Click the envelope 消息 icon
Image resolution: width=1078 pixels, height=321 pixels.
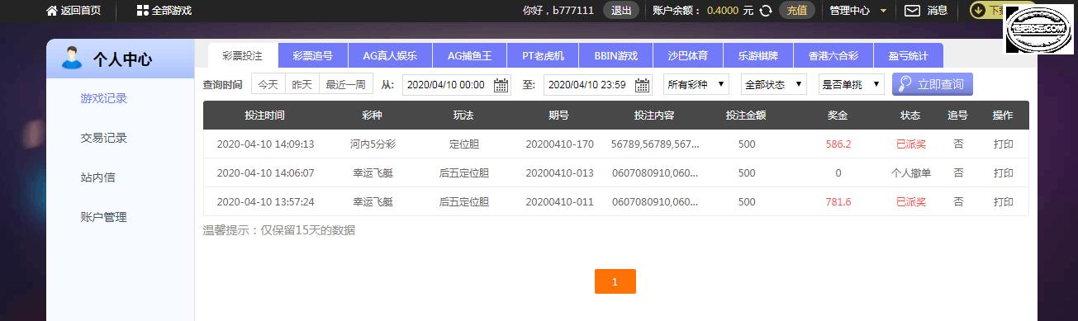pyautogui.click(x=912, y=11)
